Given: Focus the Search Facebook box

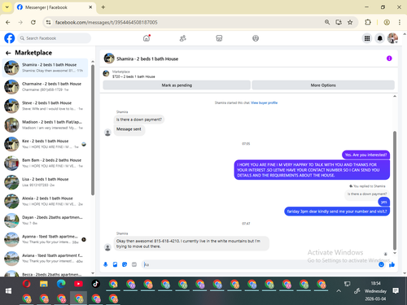Looking at the screenshot, I should pos(55,38).
